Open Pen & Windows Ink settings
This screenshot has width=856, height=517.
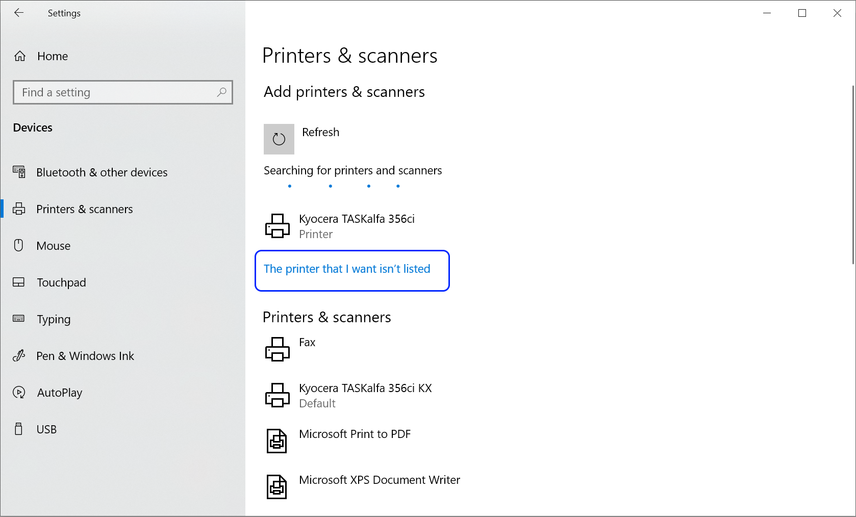[85, 356]
